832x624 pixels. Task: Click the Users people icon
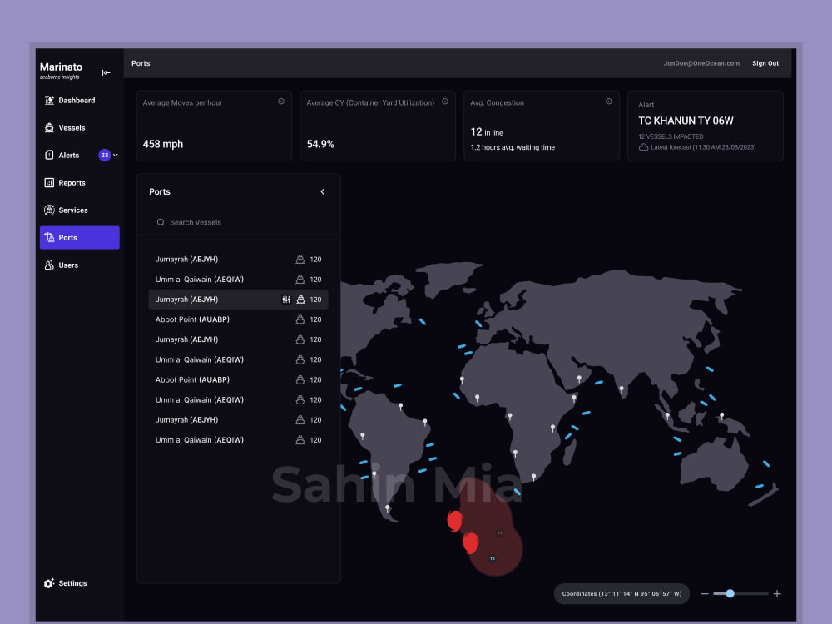pyautogui.click(x=49, y=265)
